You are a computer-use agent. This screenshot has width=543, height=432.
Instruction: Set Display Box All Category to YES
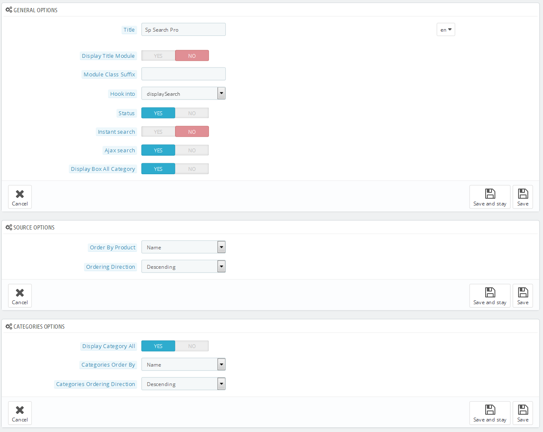pyautogui.click(x=158, y=169)
